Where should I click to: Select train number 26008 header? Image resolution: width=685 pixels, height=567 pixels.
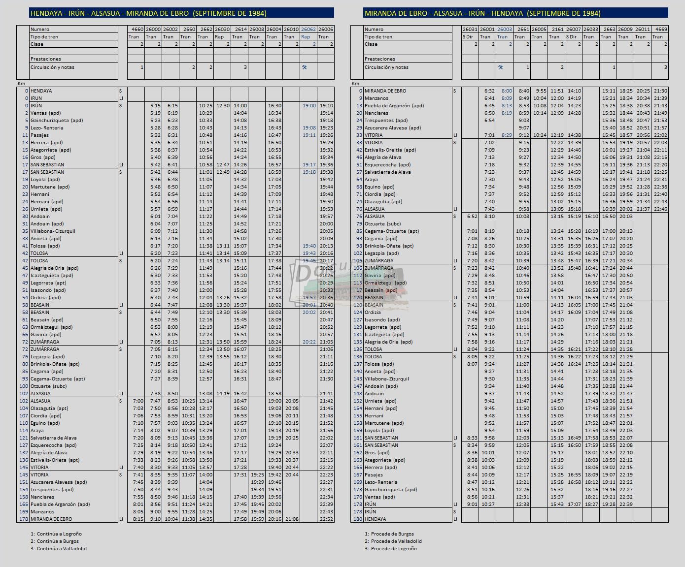click(x=257, y=30)
